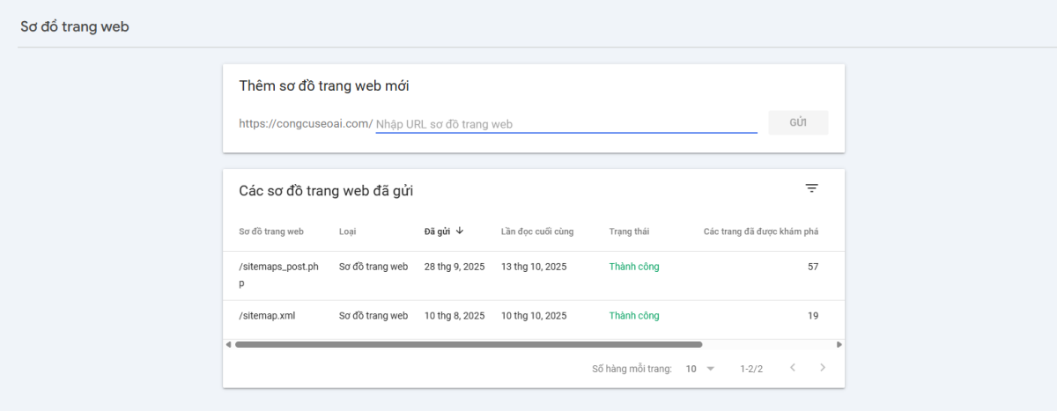Click discovered pages count 57

click(812, 267)
